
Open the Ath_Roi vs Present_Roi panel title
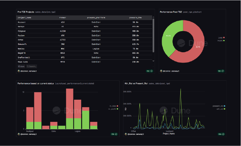(x=136, y=83)
